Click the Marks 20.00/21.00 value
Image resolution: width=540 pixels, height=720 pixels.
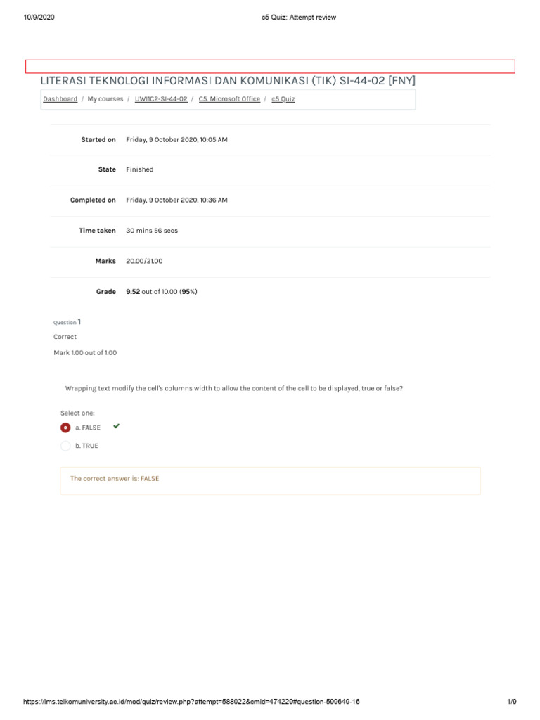click(x=144, y=262)
